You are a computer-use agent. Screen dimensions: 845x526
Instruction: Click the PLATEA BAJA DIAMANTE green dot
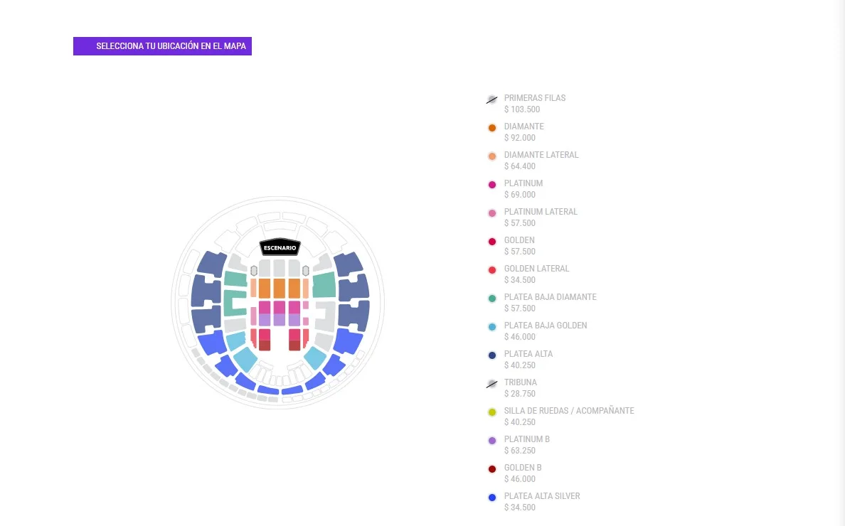(492, 299)
